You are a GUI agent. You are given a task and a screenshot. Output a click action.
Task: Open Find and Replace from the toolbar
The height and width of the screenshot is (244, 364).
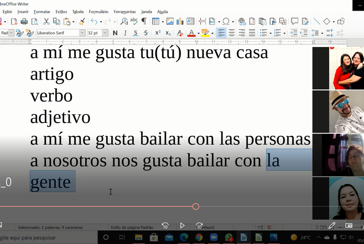124,22
